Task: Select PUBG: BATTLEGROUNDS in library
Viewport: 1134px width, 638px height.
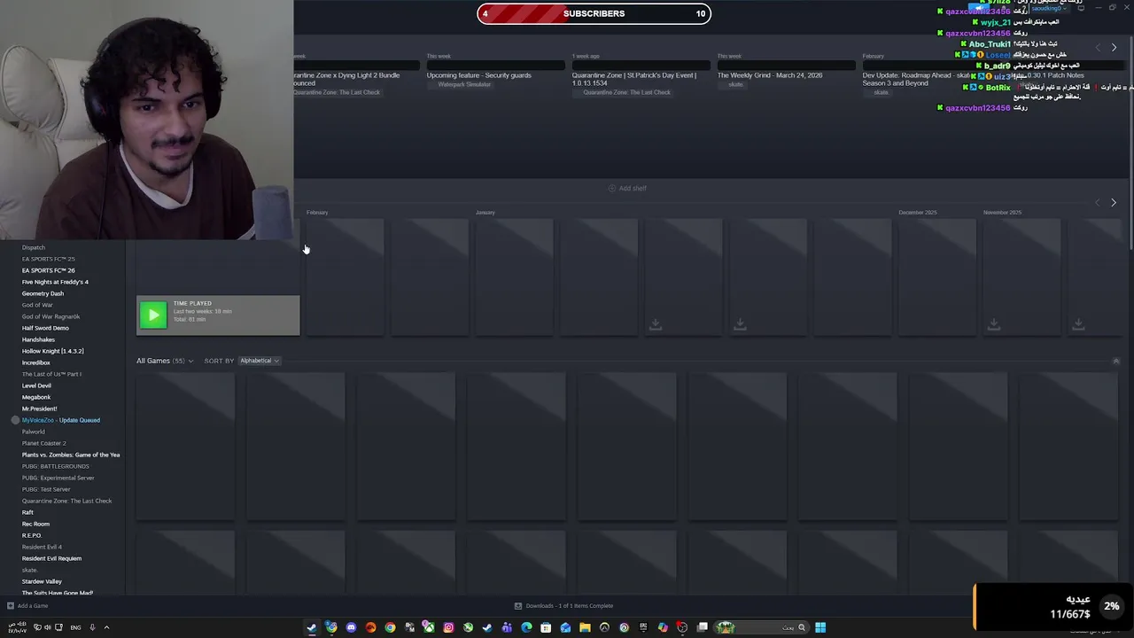Action: click(56, 466)
